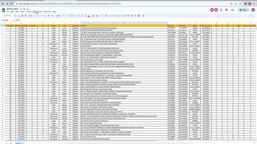The width and height of the screenshot is (257, 144).
Task: Toggle Strikethrough formatting
Action: click(86, 16)
